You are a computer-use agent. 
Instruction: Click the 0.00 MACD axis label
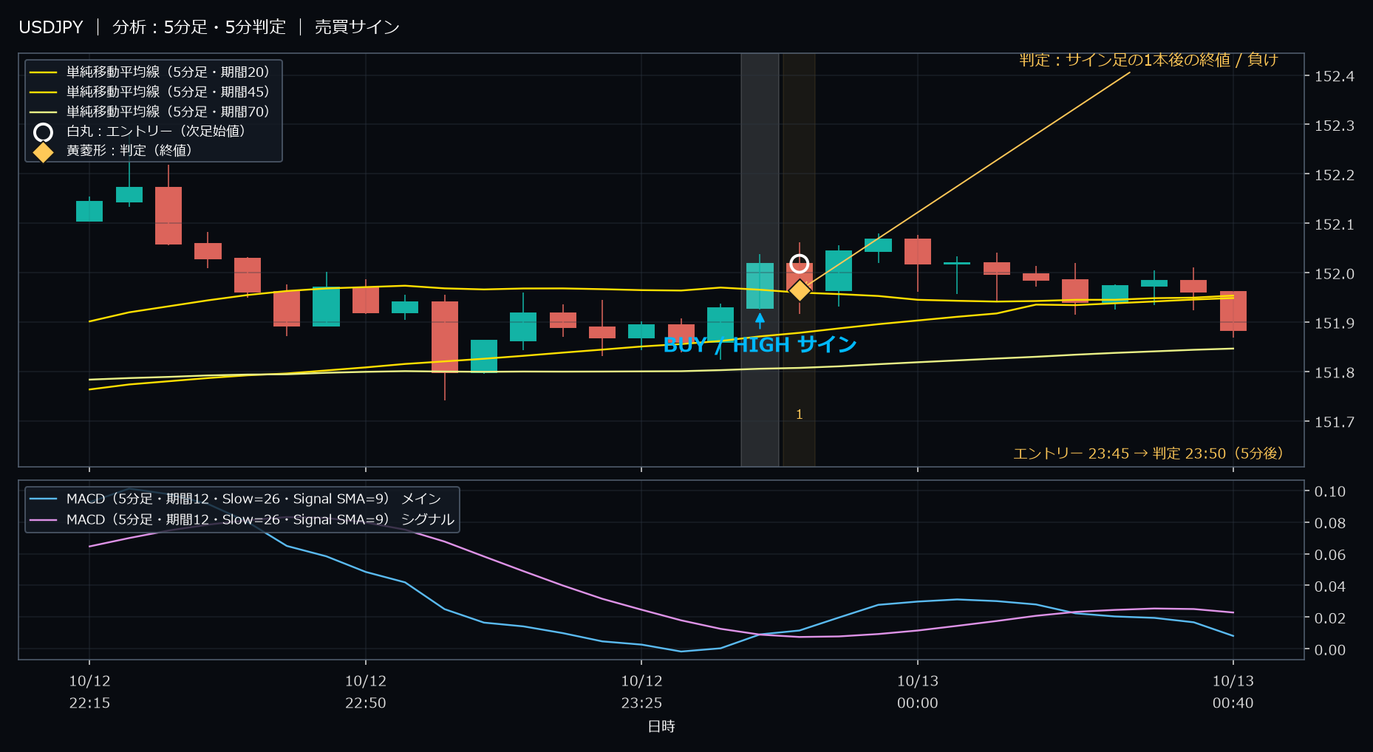click(x=1330, y=650)
